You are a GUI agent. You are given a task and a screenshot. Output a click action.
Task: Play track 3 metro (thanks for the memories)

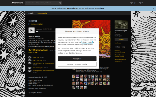pyautogui.click(x=29, y=63)
